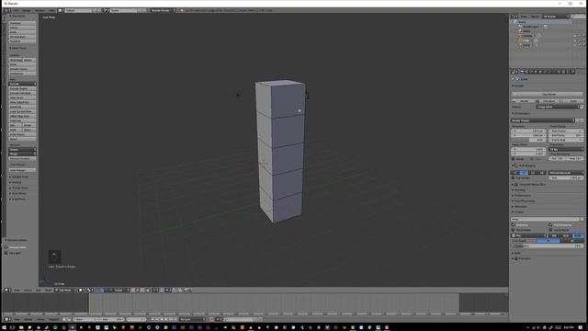Click the Loop Cut and Slide button
588x331 pixels.
pyautogui.click(x=22, y=111)
